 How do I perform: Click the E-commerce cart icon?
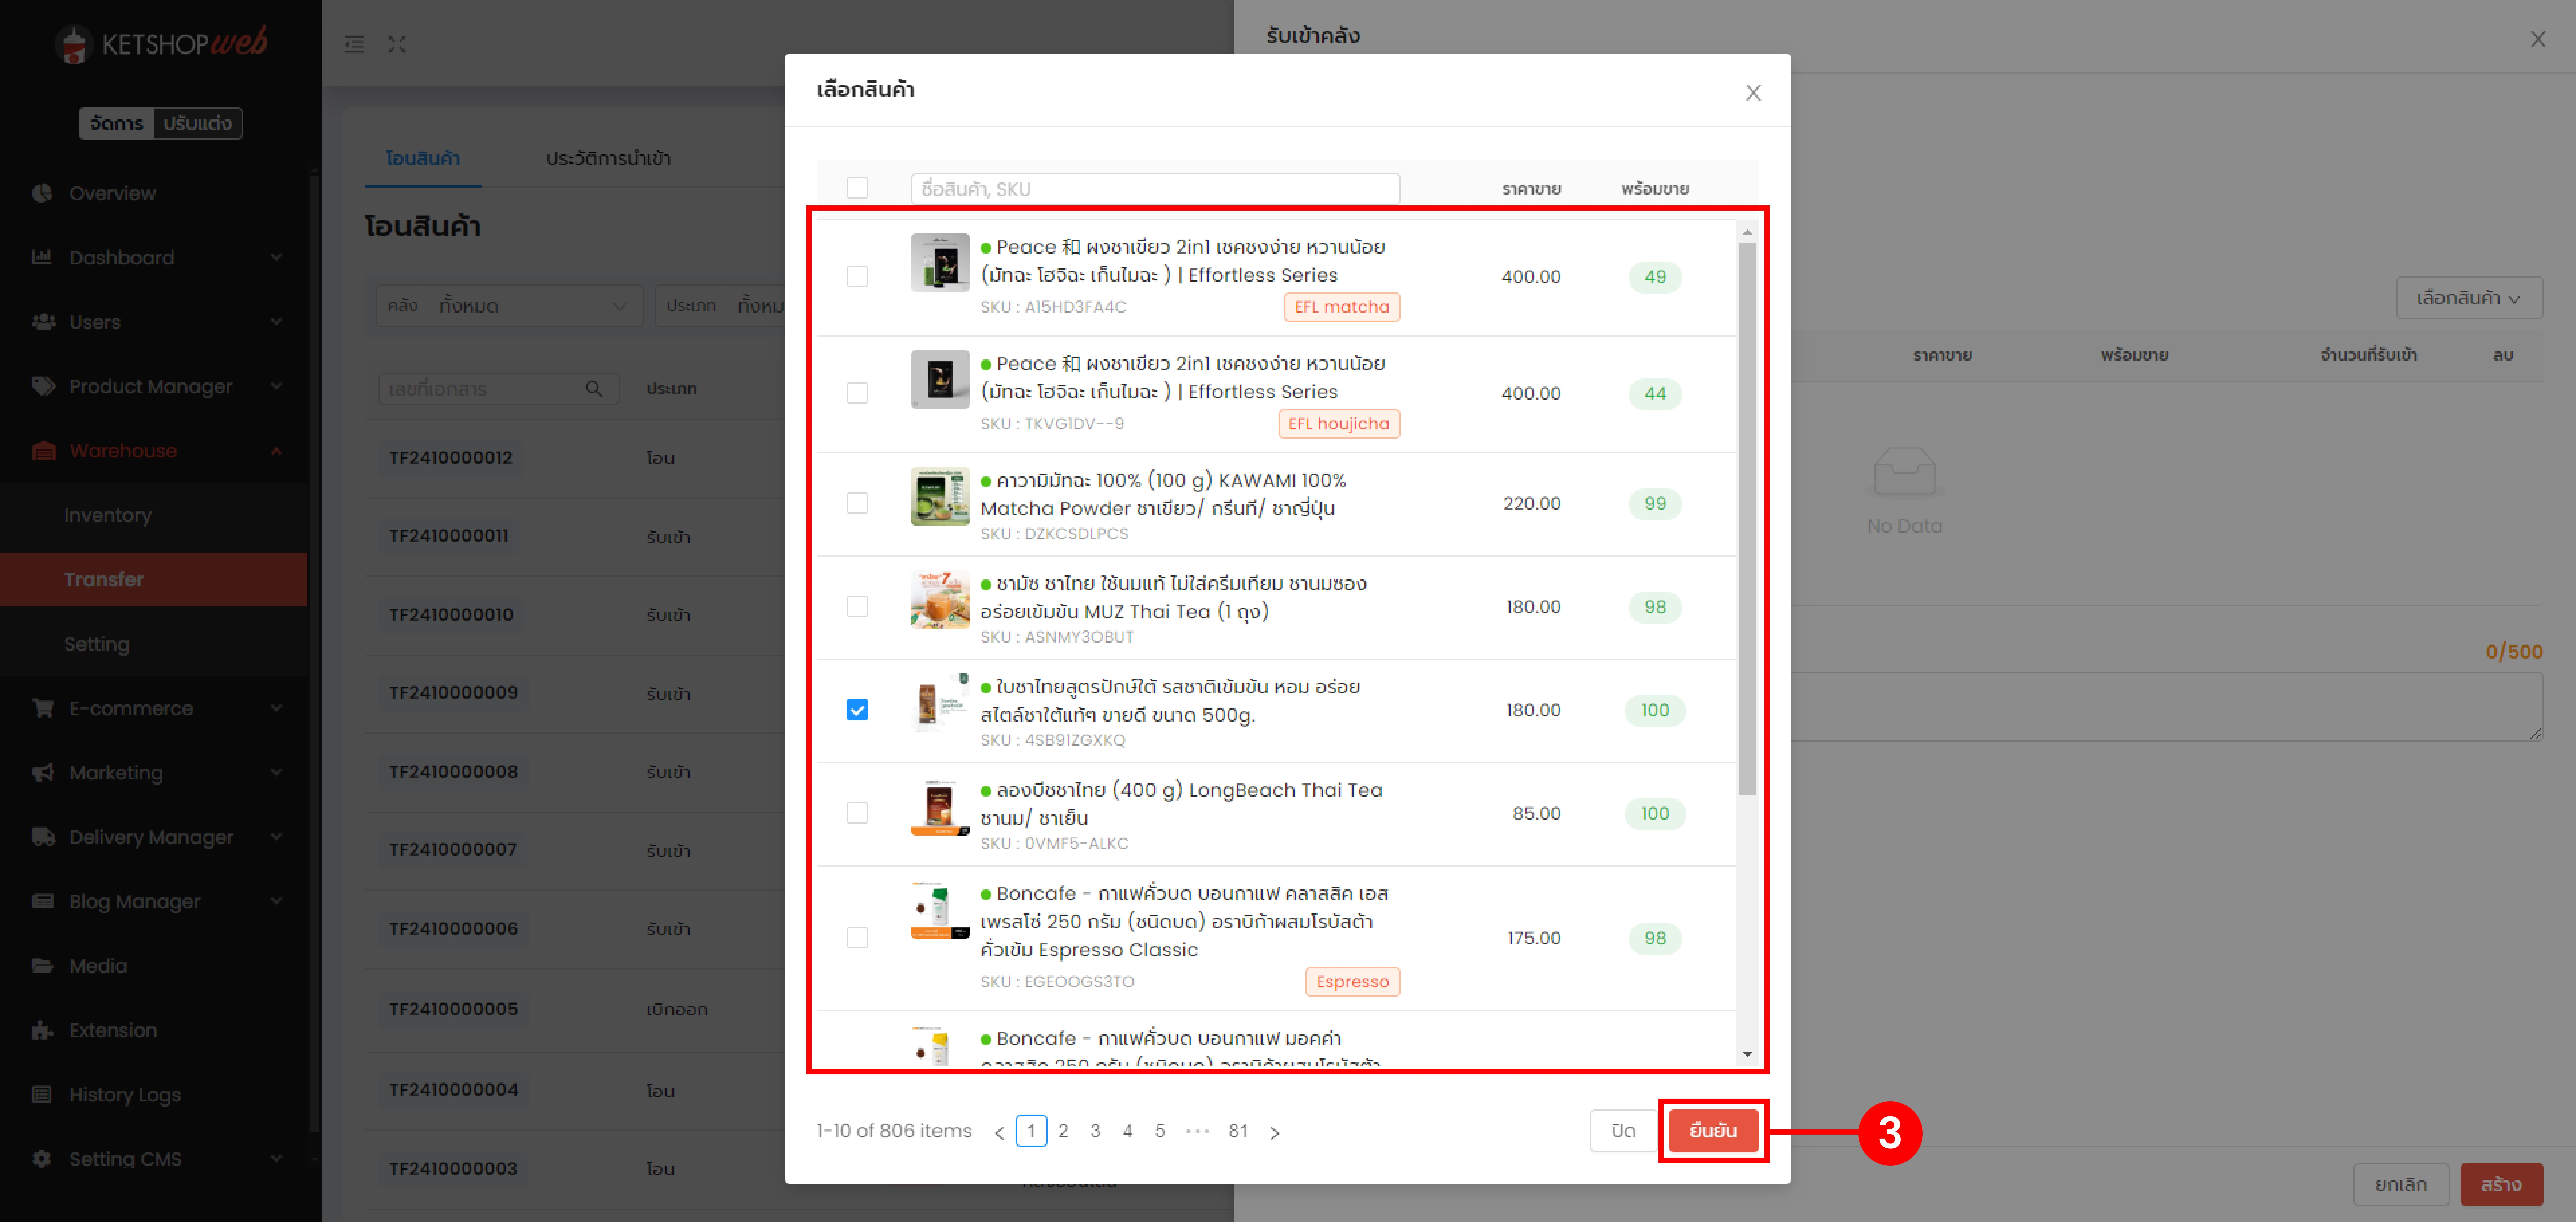(43, 708)
